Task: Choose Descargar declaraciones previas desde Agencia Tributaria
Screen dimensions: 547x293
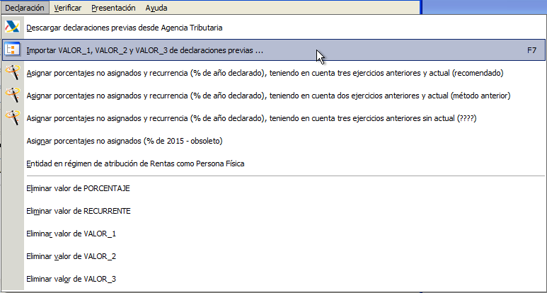Action: pos(274,28)
